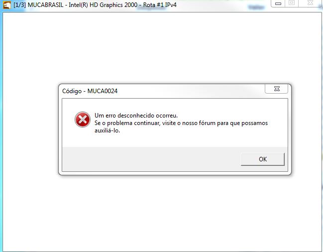Click the OK button in error dialog

(263, 159)
